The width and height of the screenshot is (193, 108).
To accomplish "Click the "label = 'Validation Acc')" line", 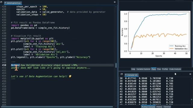I will pos(40,55).
